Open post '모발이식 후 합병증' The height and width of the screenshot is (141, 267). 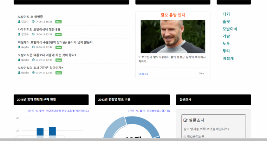[x=30, y=17]
